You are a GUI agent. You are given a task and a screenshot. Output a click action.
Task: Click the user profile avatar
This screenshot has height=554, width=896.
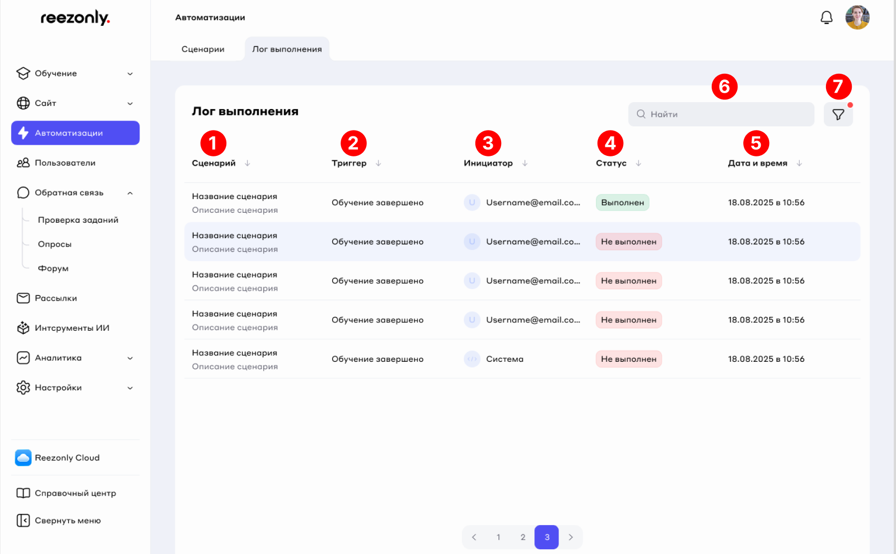click(x=857, y=18)
